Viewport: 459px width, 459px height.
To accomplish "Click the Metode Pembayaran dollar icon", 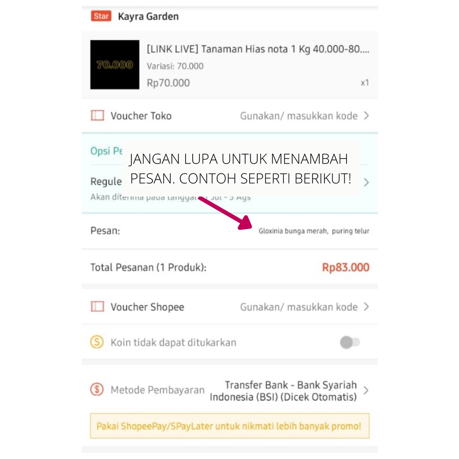I will [97, 390].
